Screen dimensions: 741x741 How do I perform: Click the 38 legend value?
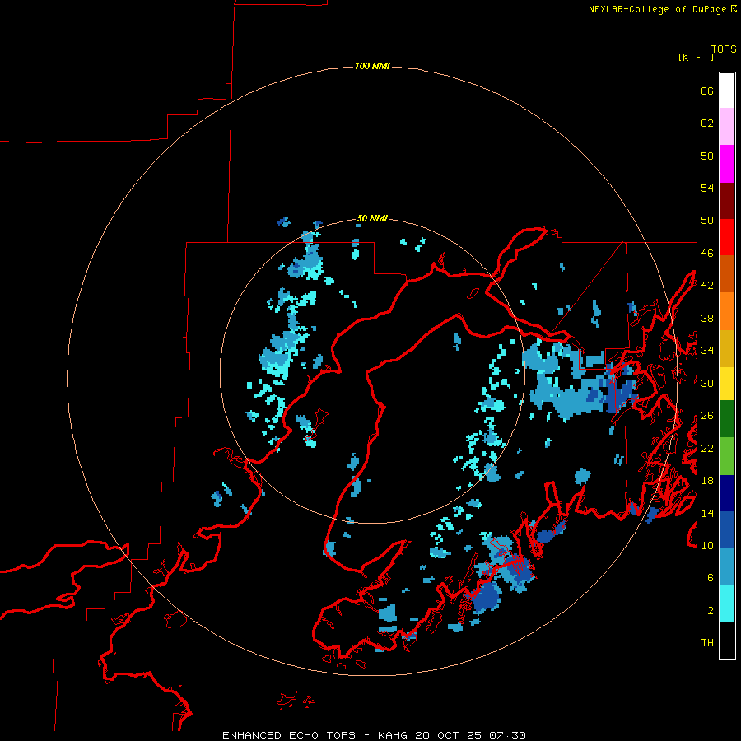(x=707, y=318)
